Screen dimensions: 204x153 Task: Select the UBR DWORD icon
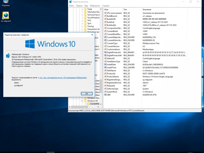[105, 95]
